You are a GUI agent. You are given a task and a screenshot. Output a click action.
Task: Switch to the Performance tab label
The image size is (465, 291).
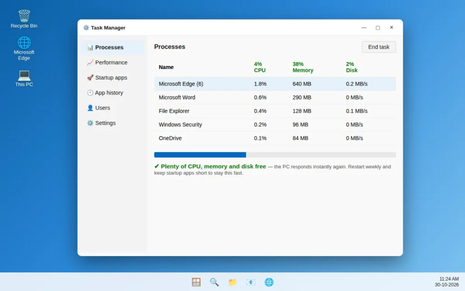point(111,62)
